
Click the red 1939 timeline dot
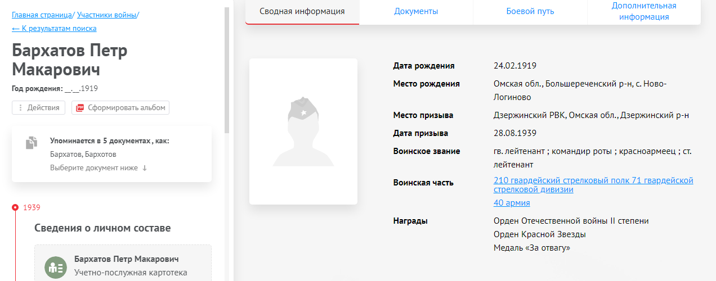click(15, 207)
